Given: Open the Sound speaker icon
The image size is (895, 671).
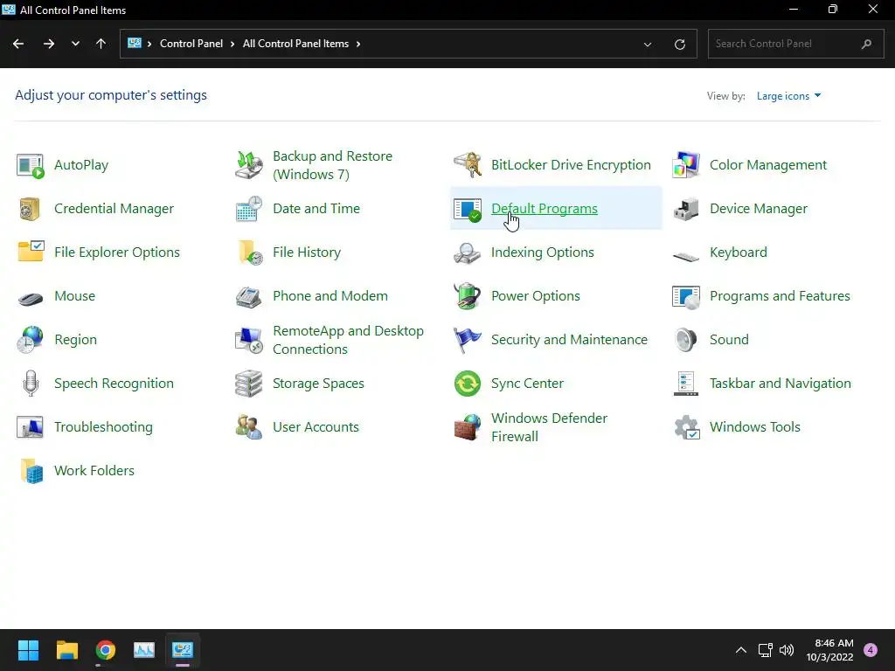Looking at the screenshot, I should (x=685, y=340).
